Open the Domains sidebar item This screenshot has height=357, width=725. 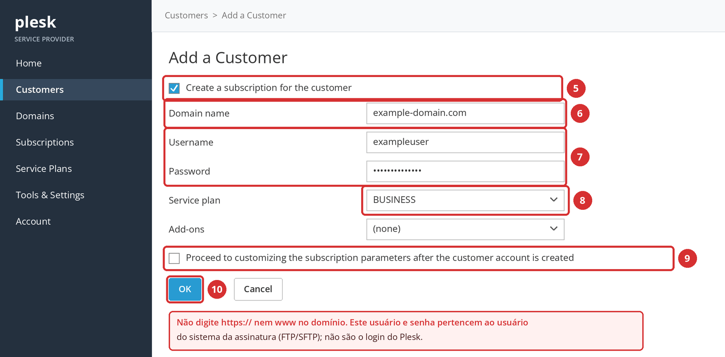point(35,116)
